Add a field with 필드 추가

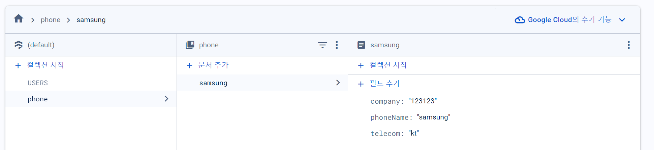click(379, 84)
